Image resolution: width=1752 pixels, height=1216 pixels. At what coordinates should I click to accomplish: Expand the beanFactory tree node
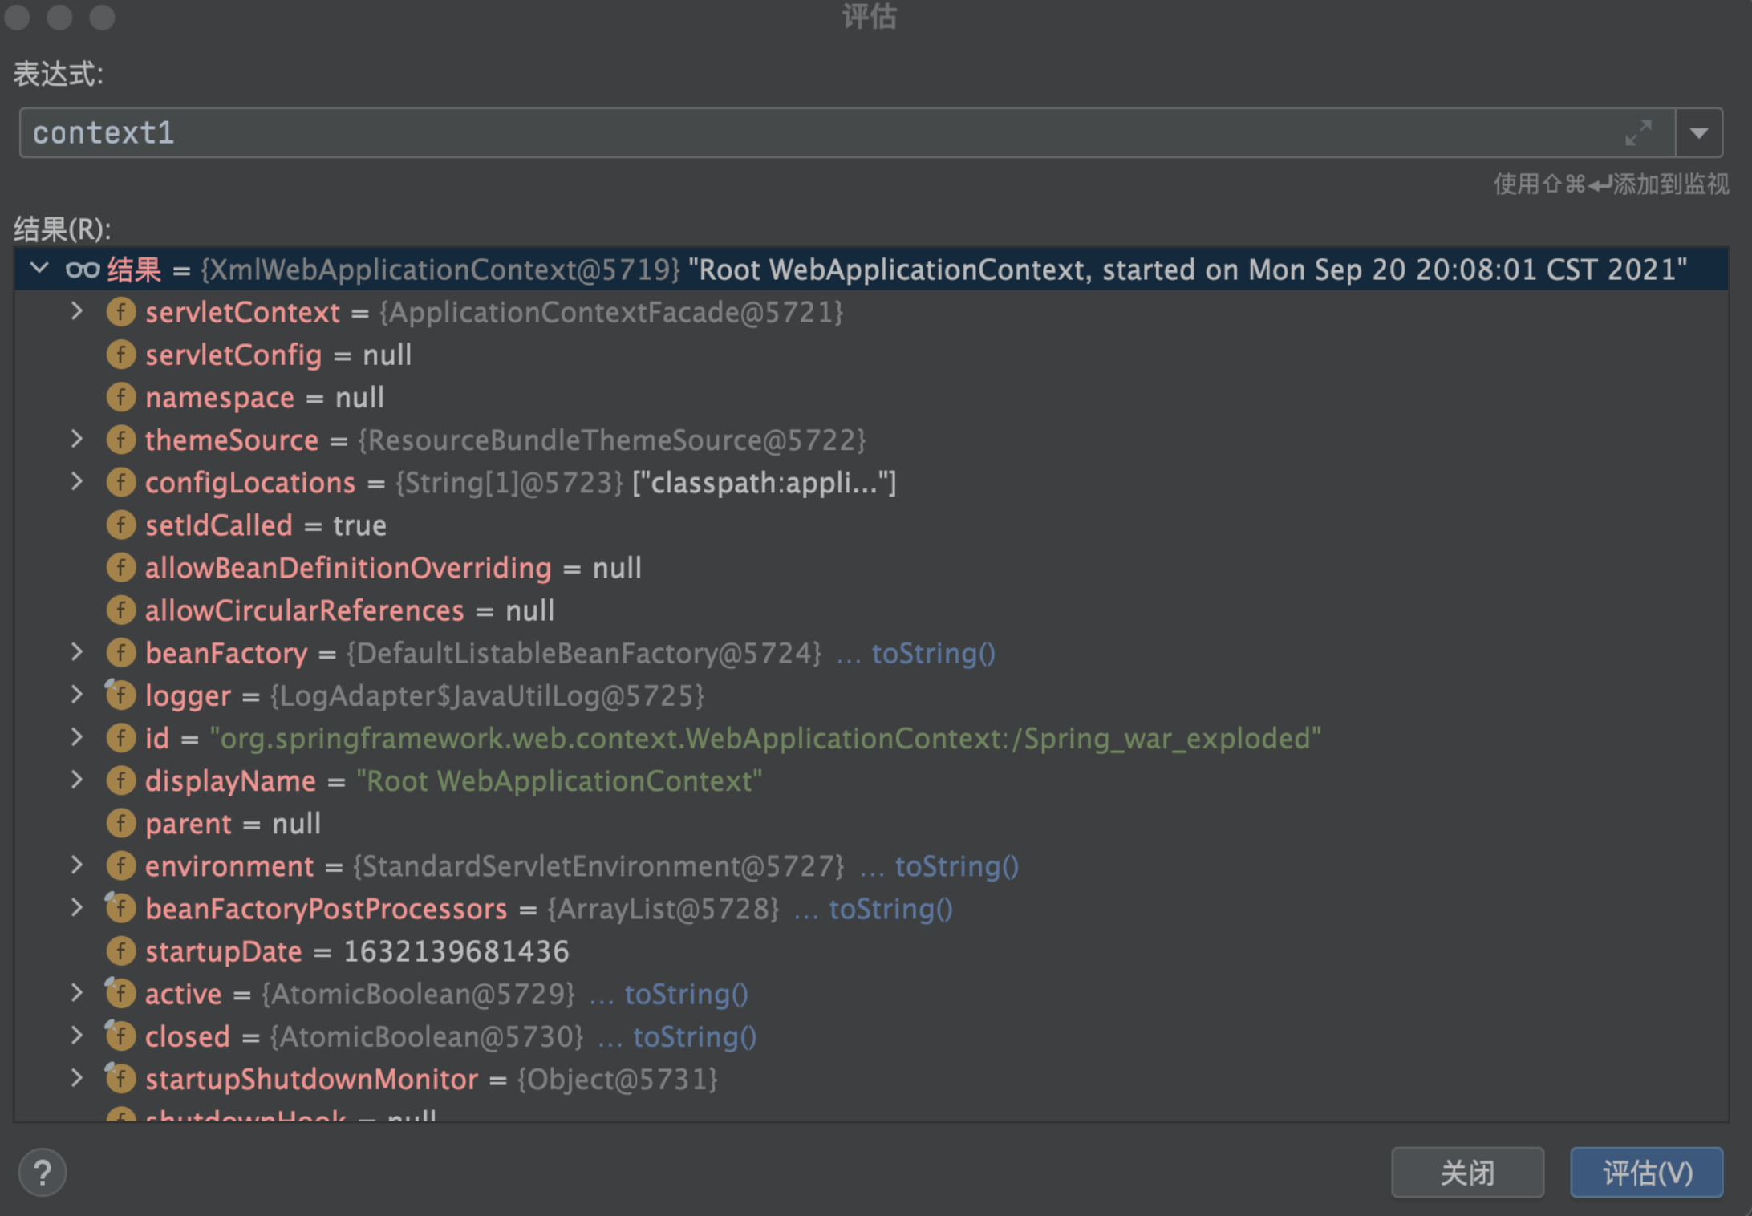coord(77,652)
